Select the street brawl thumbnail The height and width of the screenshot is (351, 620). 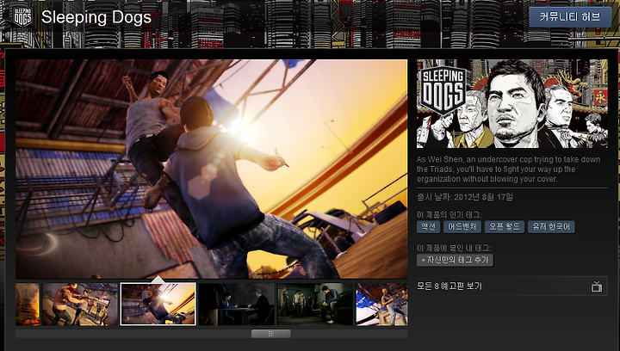tap(80, 304)
